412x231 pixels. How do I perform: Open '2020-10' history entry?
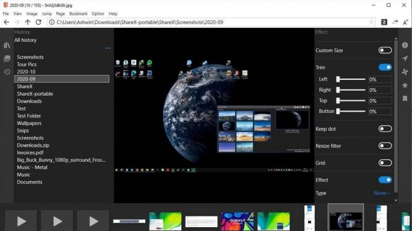pyautogui.click(x=26, y=72)
